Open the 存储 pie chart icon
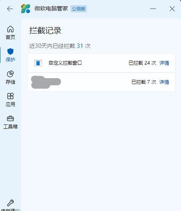The width and height of the screenshot is (181, 211). tap(11, 74)
